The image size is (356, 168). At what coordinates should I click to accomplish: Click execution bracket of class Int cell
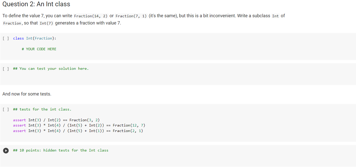pos(6,38)
